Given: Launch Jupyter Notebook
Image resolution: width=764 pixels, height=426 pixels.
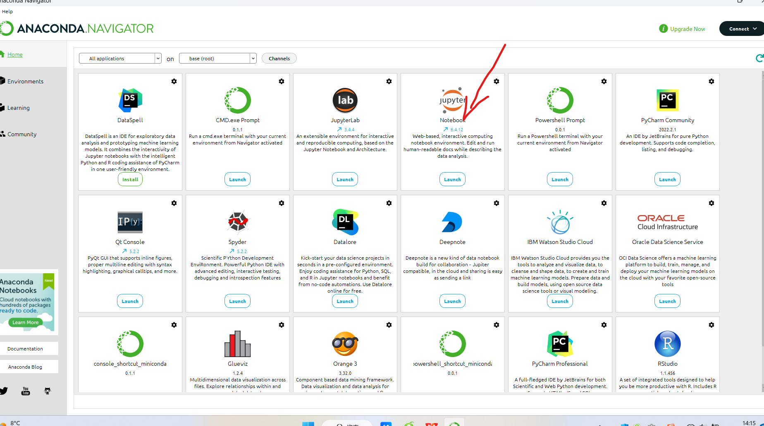Looking at the screenshot, I should pos(453,179).
